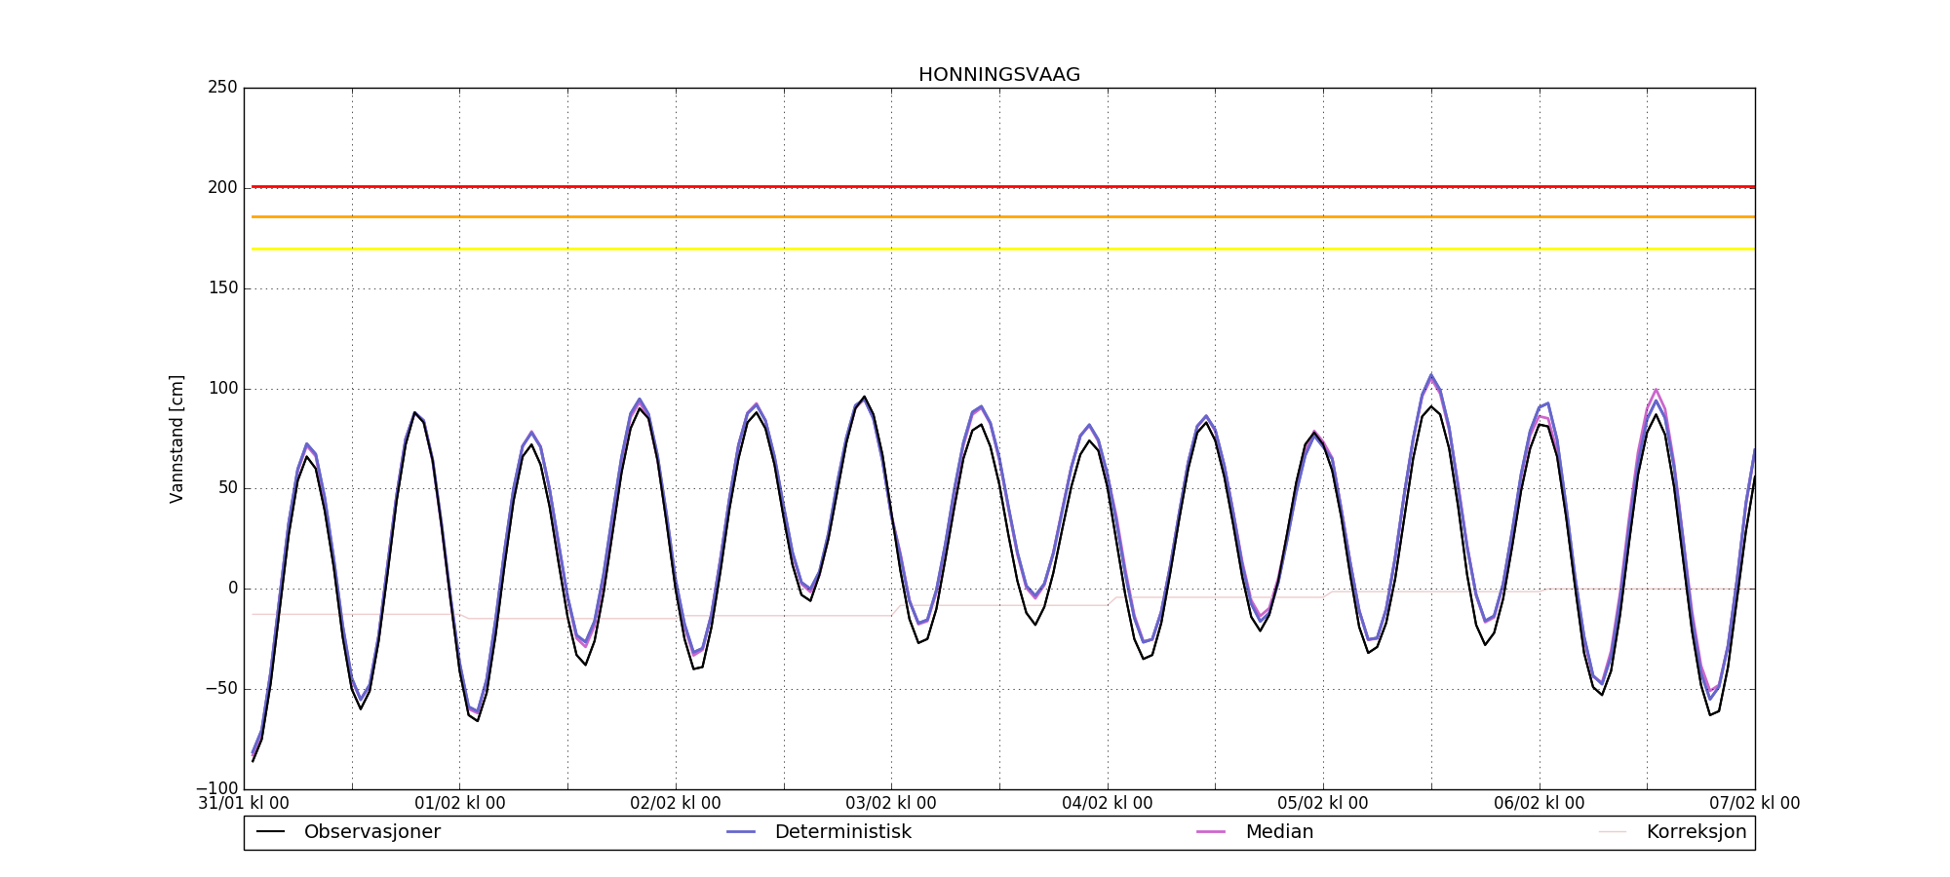Click the Vannstand [cm] y-axis label

pos(176,438)
